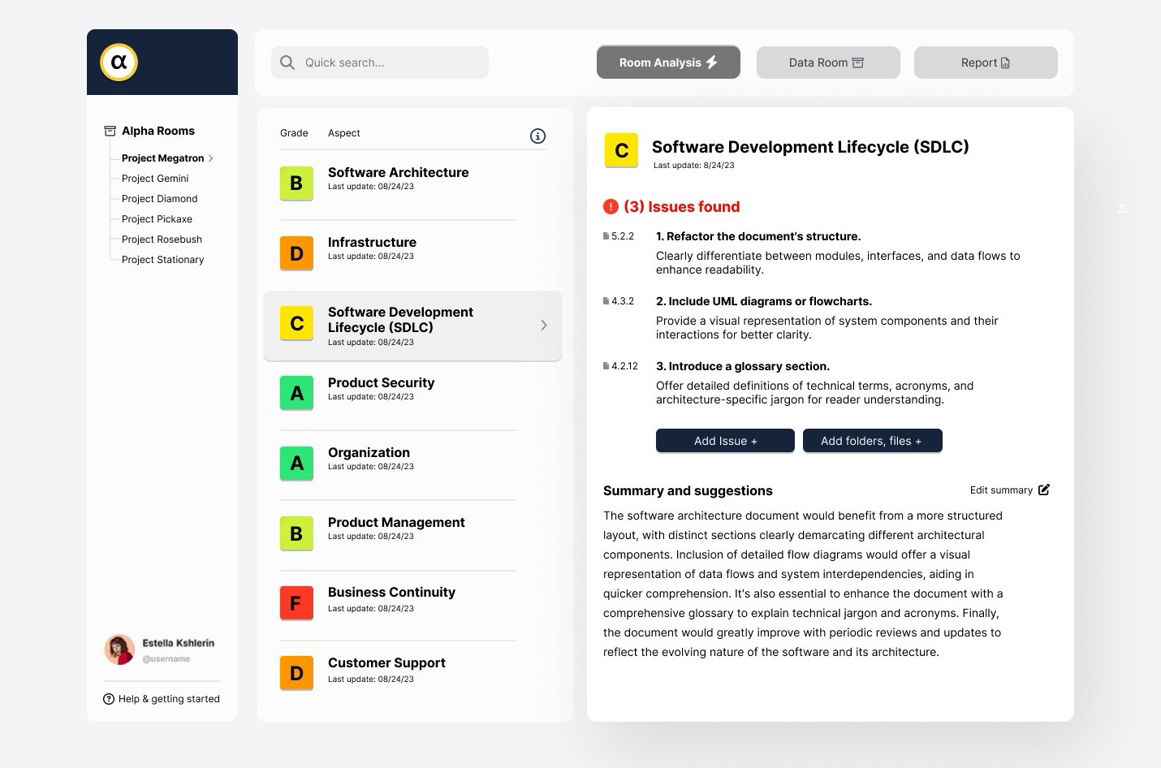Switch to the Room Analysis tab
Screen dimensions: 1161x768
(x=667, y=63)
